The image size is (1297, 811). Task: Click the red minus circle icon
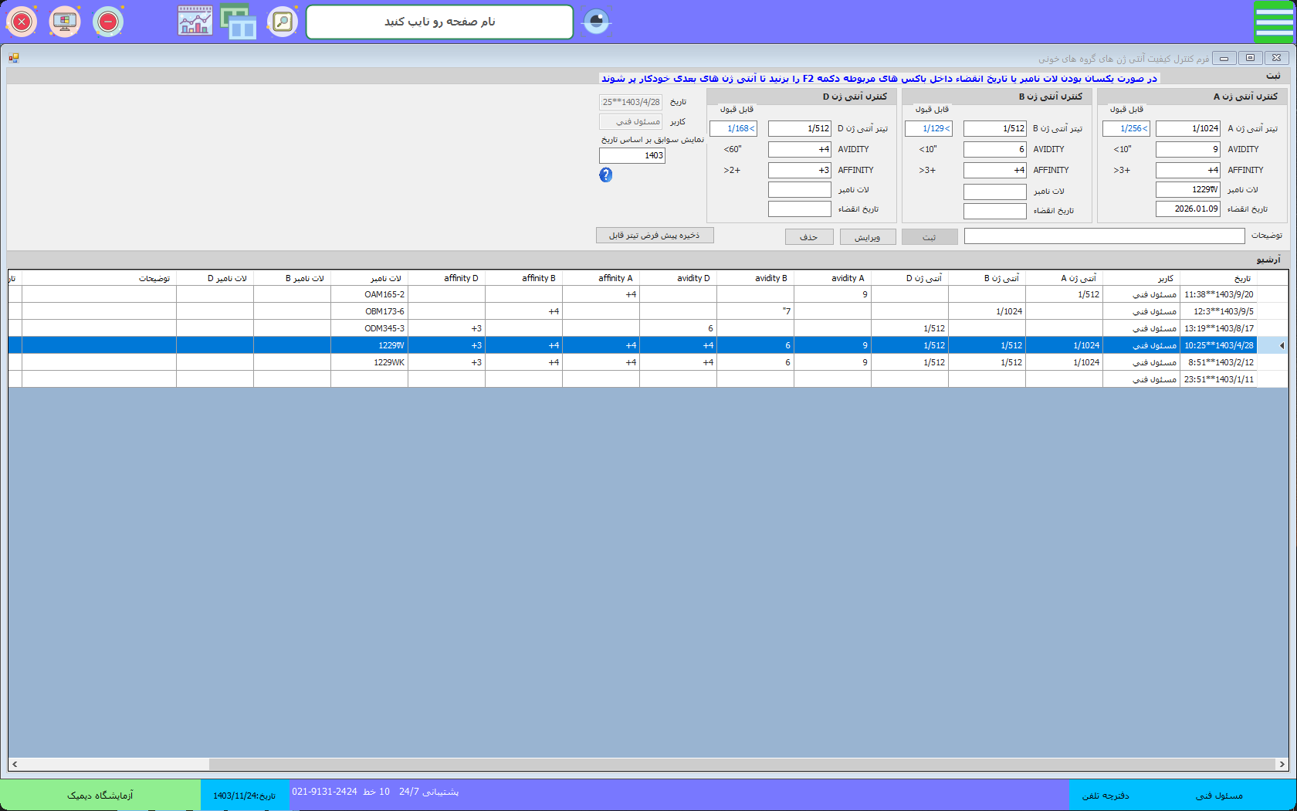[x=108, y=22]
